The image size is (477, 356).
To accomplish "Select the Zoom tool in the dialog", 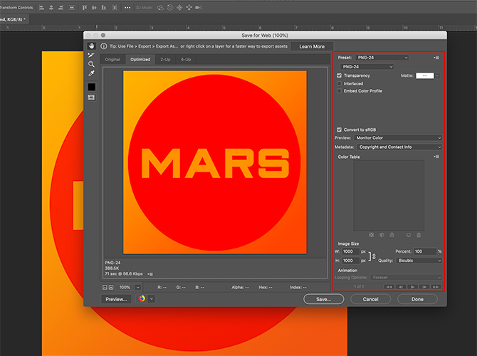I will [92, 64].
